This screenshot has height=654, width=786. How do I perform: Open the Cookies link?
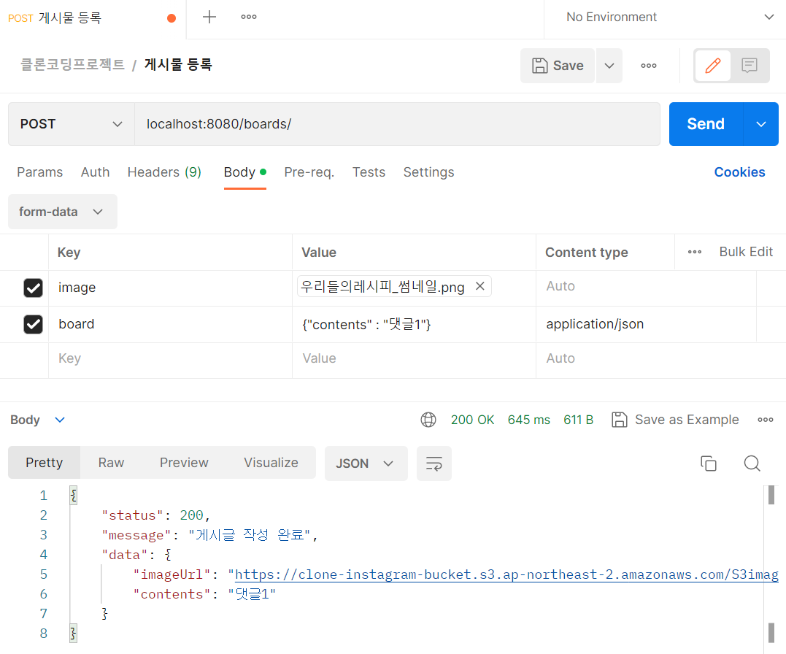pos(739,172)
